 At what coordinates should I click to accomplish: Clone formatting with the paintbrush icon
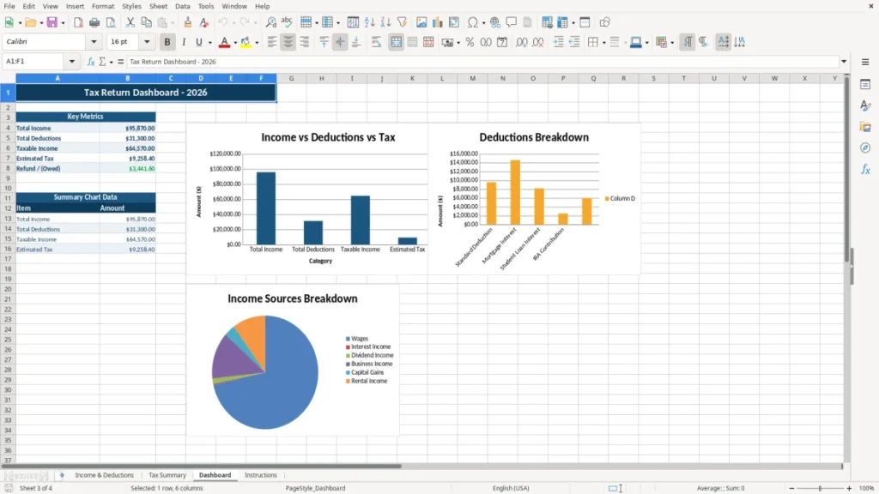tap(188, 22)
